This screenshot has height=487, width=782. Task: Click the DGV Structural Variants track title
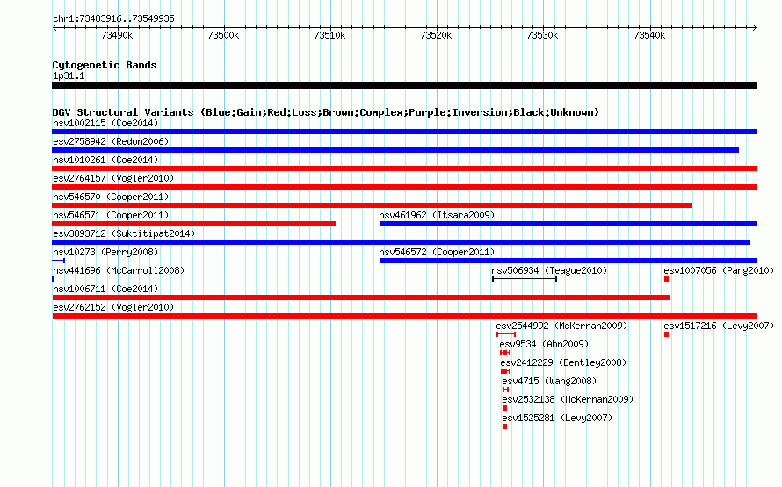point(325,112)
